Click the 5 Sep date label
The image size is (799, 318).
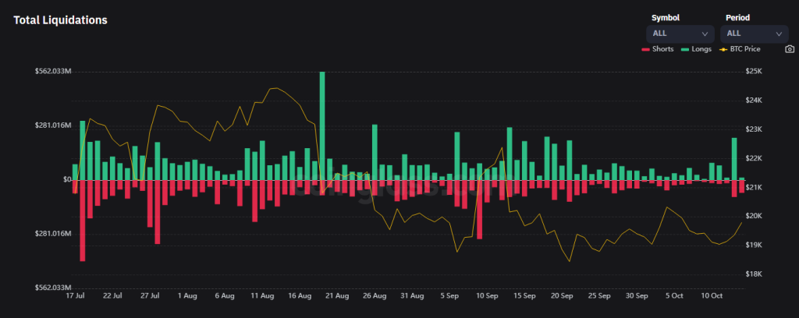click(449, 295)
